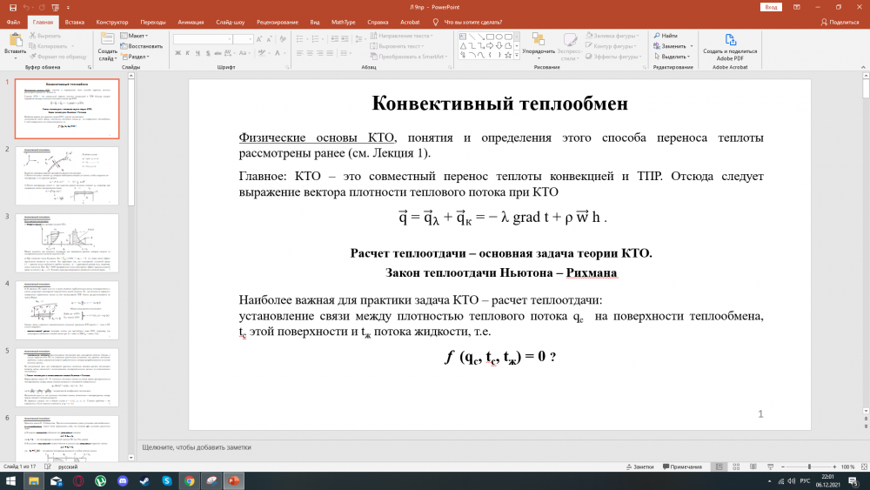Screen dimensions: 870x490
Task: Open Discord from the Windows taskbar
Action: pos(123,480)
